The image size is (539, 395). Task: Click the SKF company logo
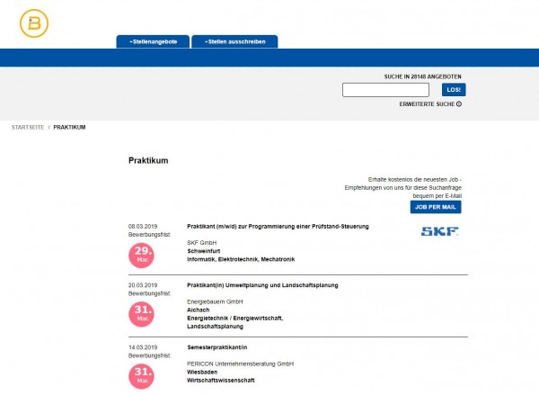point(439,231)
